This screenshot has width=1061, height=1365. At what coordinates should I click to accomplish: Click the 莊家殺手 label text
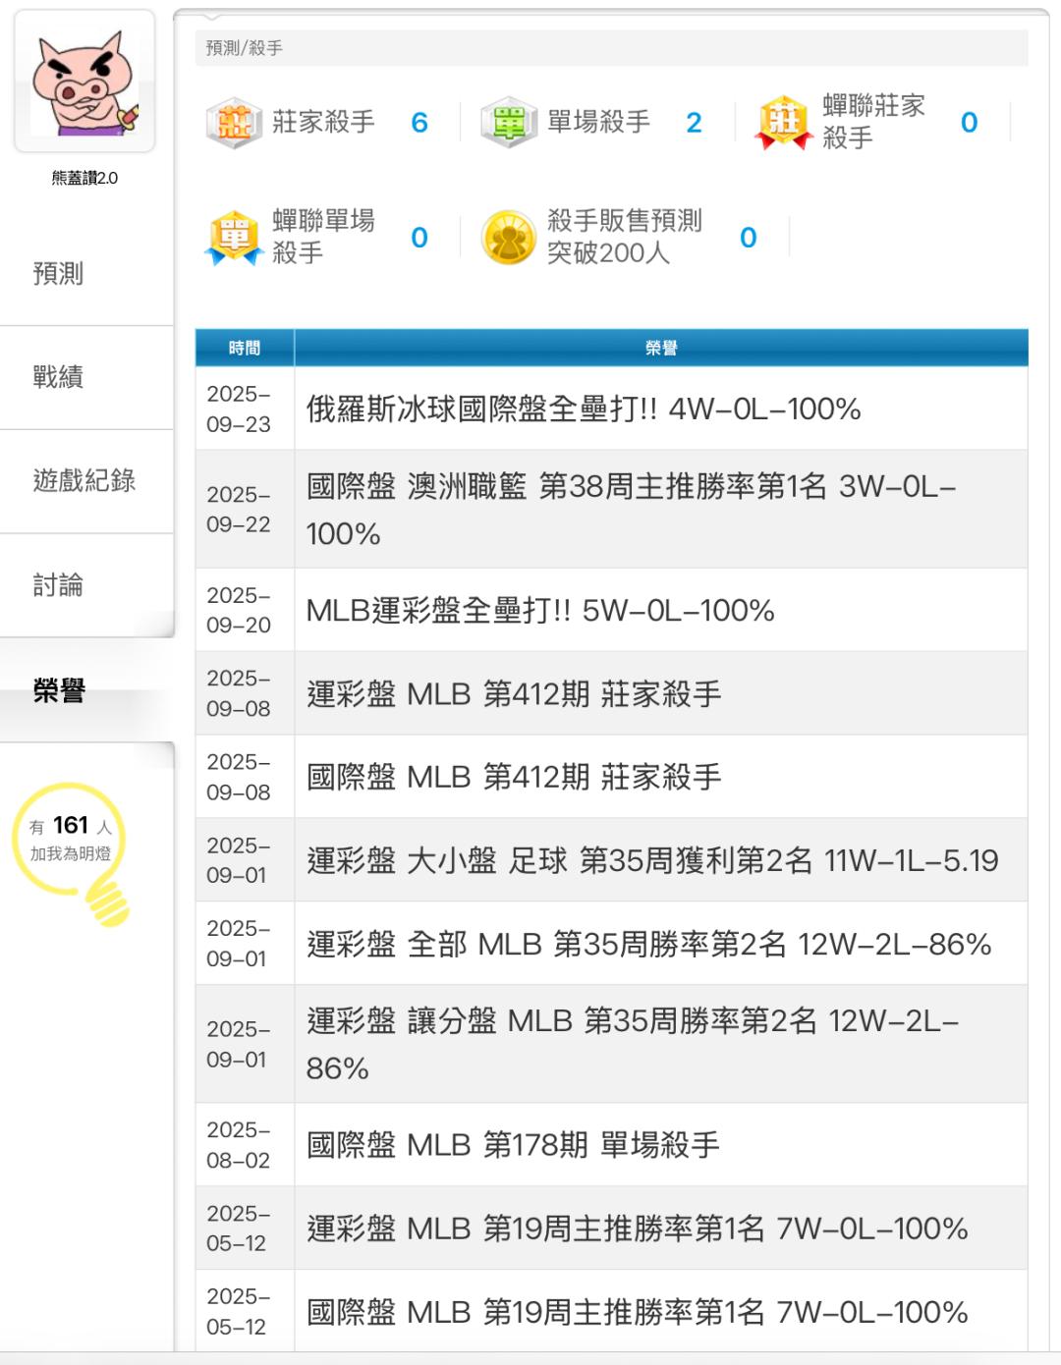(323, 122)
